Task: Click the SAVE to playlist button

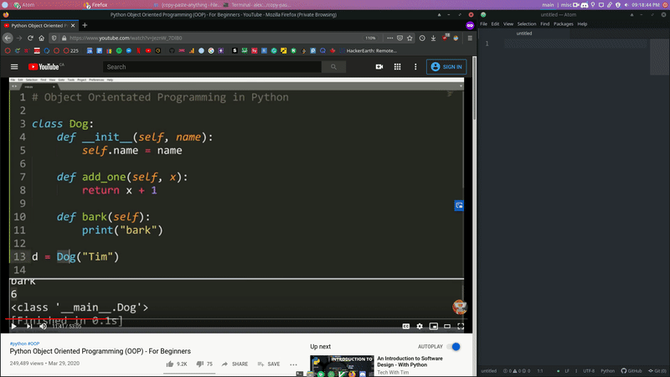Action: pos(269,364)
